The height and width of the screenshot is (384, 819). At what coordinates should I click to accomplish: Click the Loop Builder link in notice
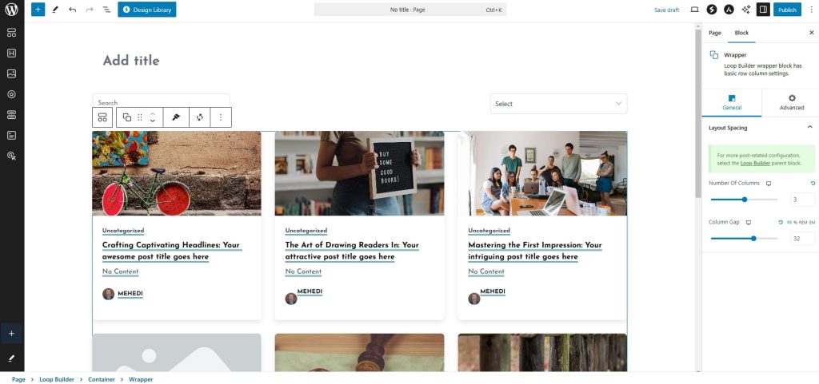coord(754,163)
